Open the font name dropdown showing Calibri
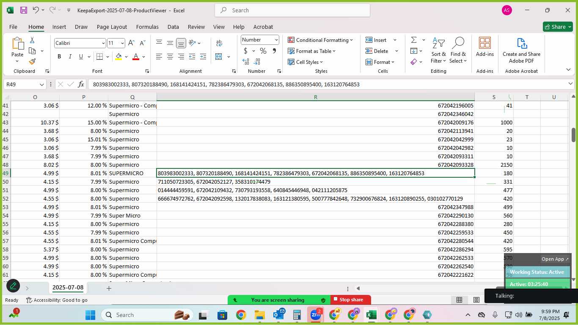Image resolution: width=578 pixels, height=325 pixels. click(103, 43)
